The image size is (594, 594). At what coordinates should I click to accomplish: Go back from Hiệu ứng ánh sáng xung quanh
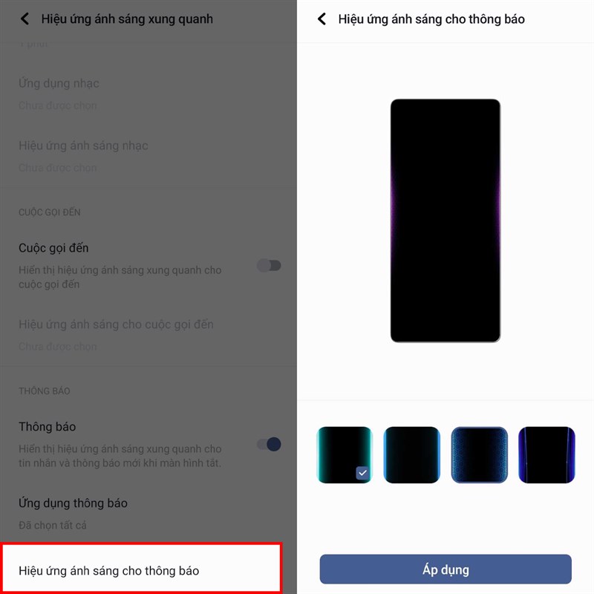25,19
